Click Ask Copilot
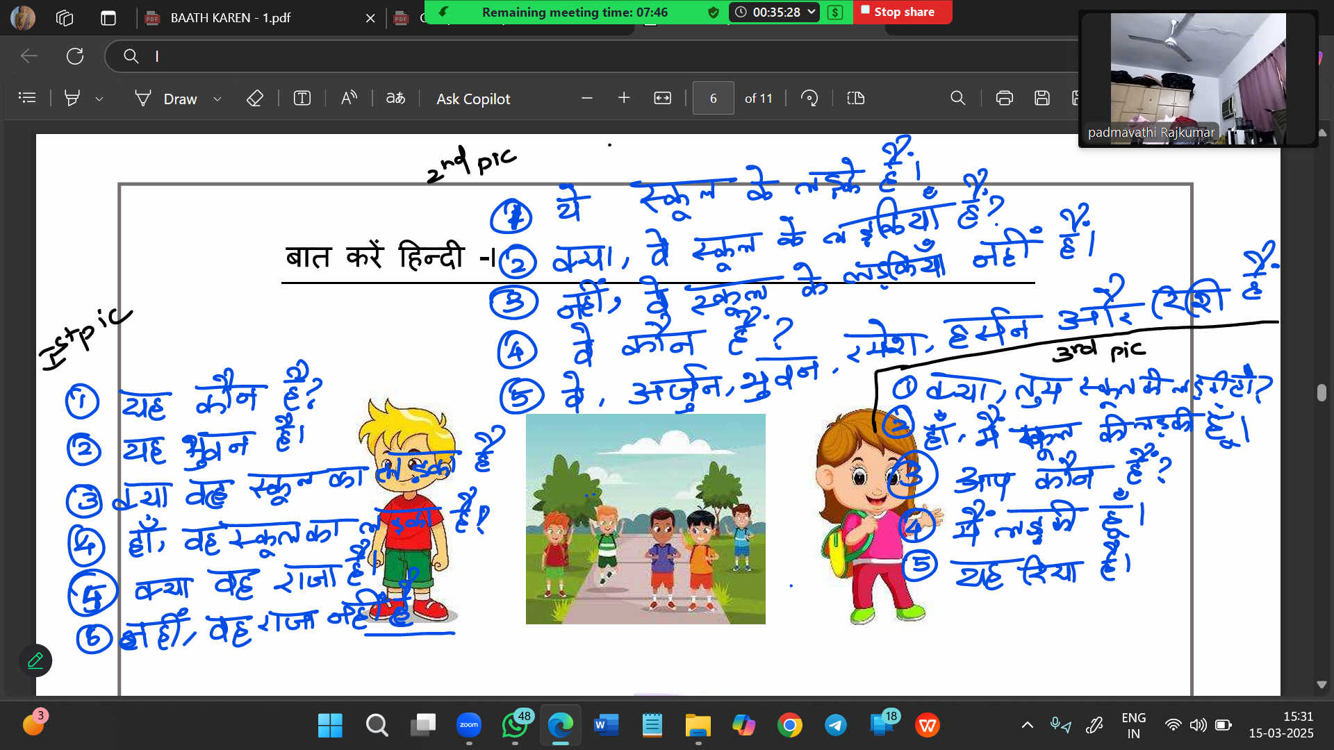 coord(473,99)
